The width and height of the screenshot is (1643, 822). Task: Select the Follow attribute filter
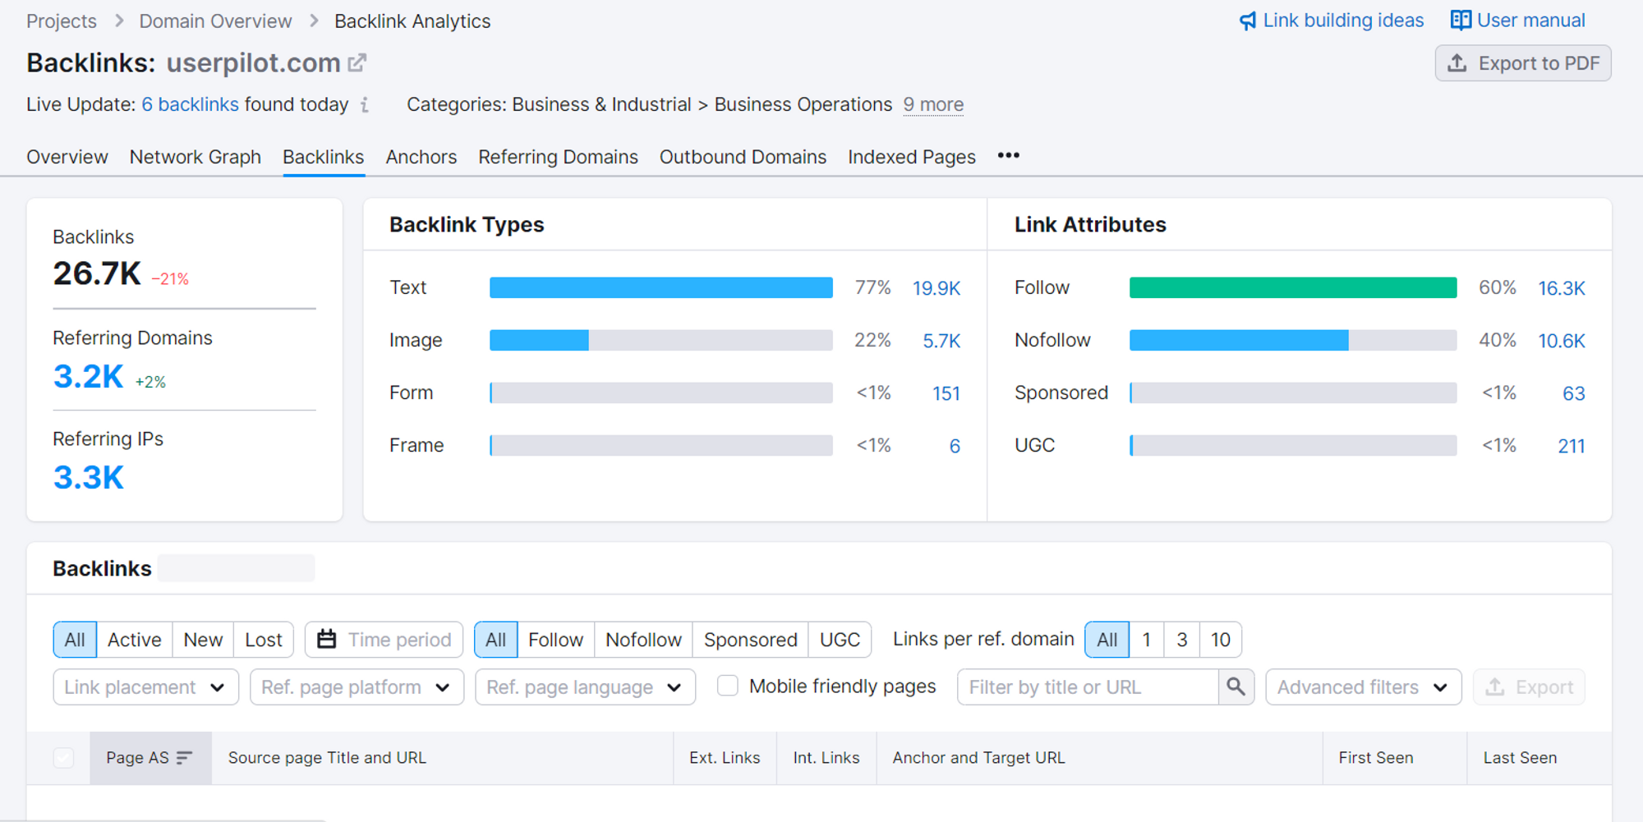556,640
